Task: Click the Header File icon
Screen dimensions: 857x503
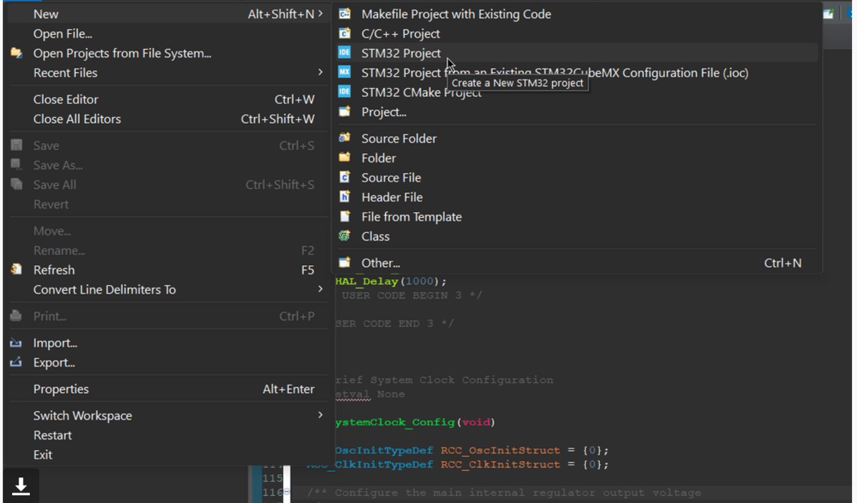Action: (x=344, y=197)
